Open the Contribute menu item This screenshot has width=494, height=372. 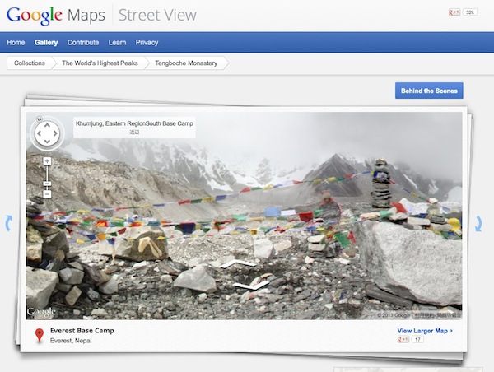82,43
